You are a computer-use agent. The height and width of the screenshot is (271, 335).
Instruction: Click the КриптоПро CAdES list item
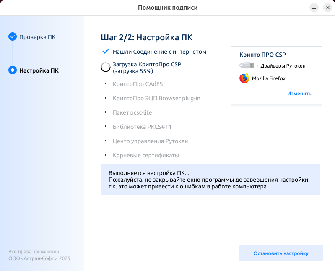[138, 84]
